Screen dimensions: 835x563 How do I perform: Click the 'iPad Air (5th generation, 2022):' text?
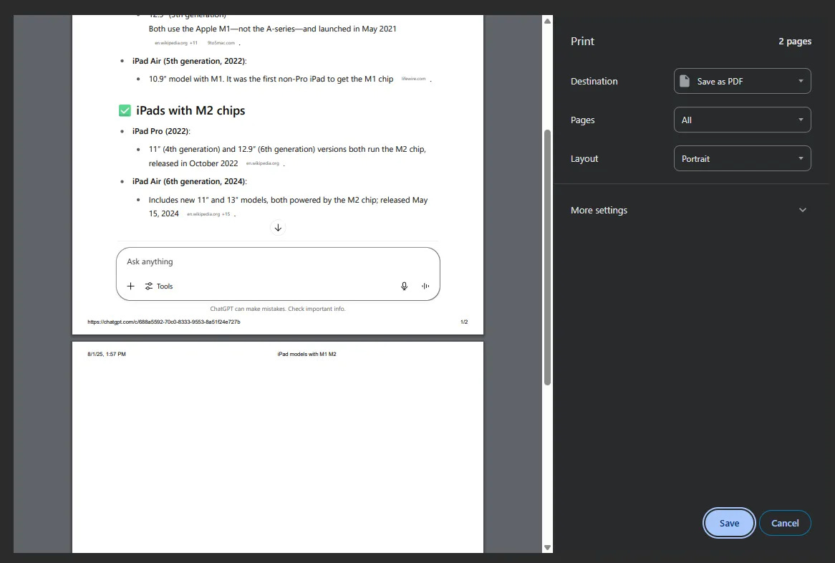[x=190, y=61]
